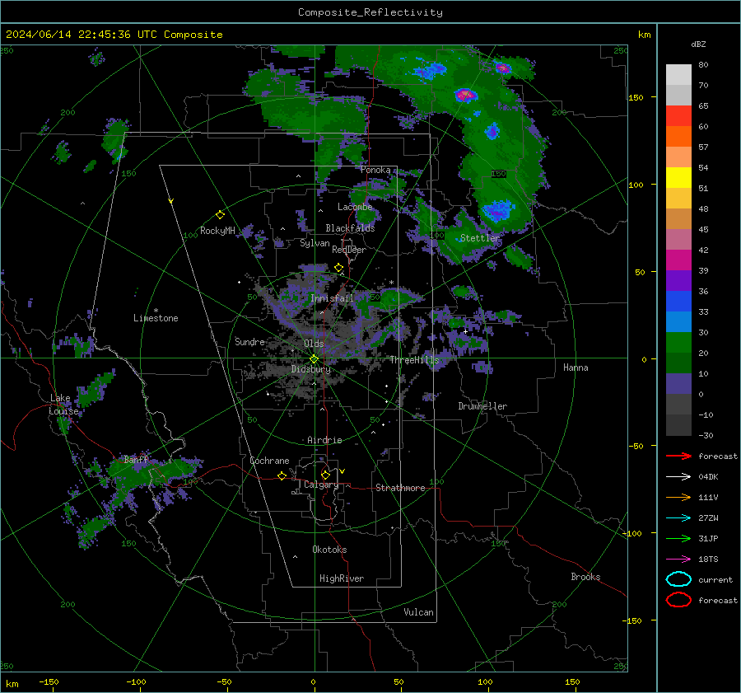Image resolution: width=741 pixels, height=693 pixels.
Task: Click the Airdrie city label
Action: click(324, 440)
